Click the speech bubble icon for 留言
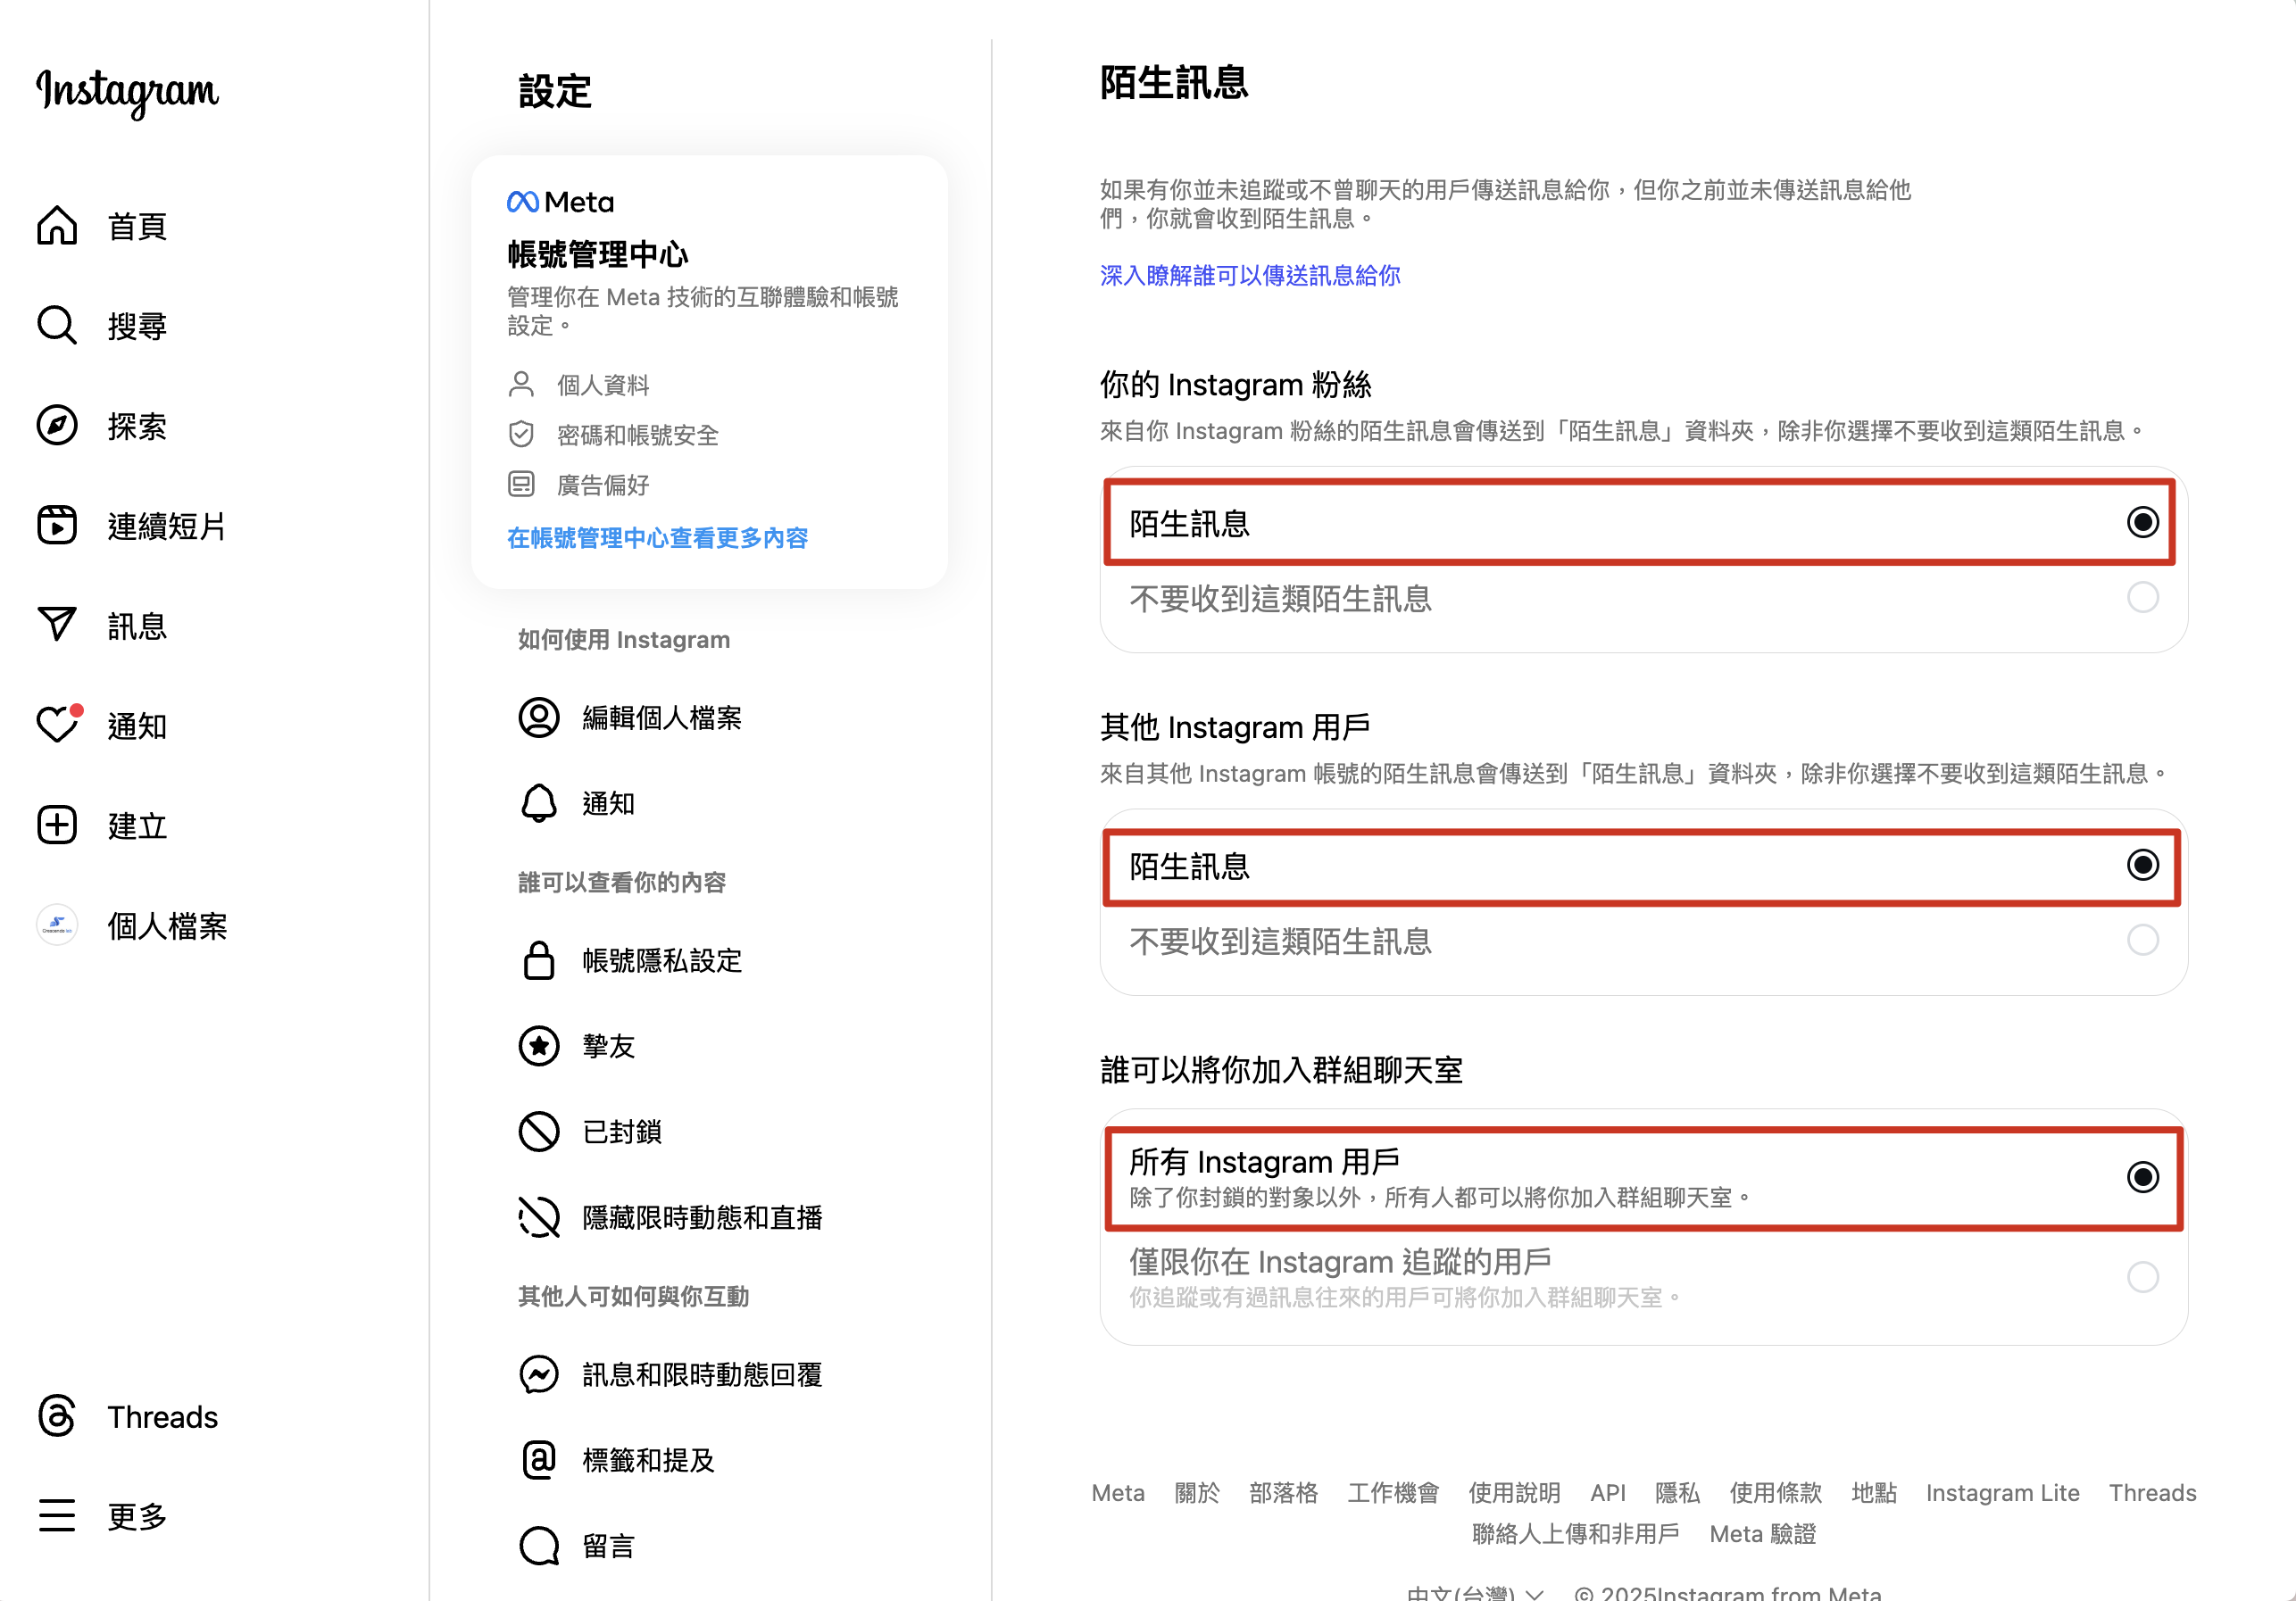This screenshot has width=2296, height=1601. 539,1546
